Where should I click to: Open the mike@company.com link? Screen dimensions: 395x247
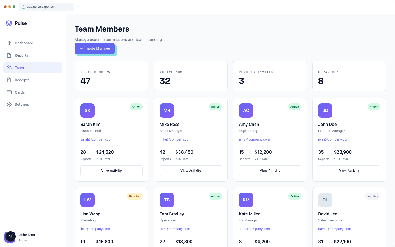point(176,139)
